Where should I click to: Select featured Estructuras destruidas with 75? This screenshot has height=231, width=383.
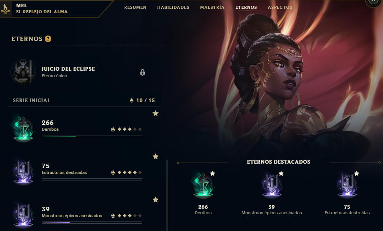[347, 193]
